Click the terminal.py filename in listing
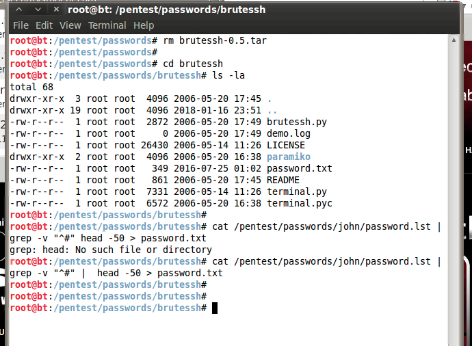 (x=297, y=191)
